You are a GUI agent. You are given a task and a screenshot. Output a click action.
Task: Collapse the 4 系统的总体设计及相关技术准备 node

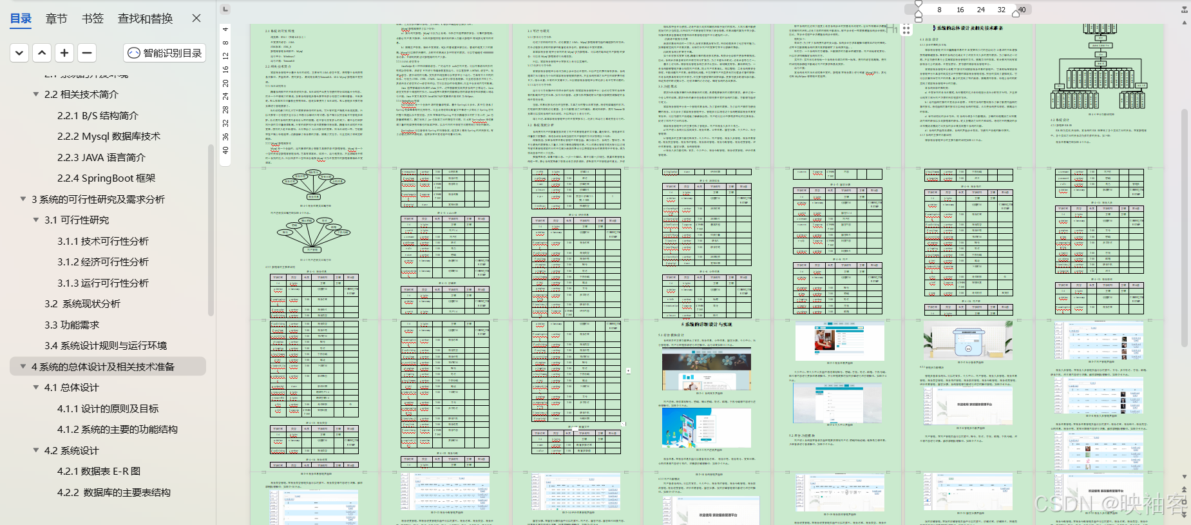point(23,367)
